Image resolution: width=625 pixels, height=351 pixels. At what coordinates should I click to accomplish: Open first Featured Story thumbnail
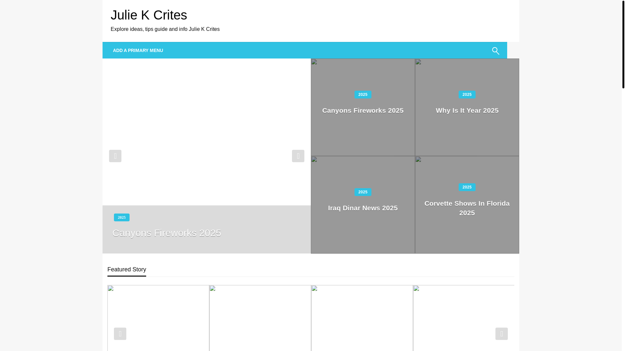tap(158, 318)
